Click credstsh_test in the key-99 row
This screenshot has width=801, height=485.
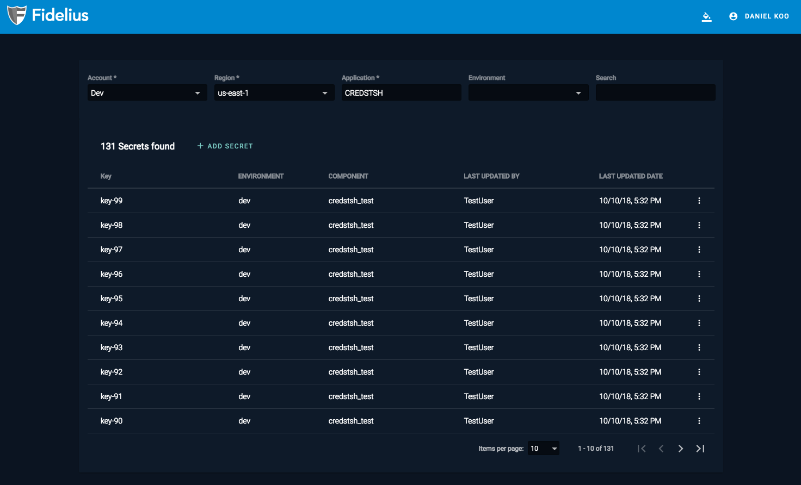pyautogui.click(x=351, y=201)
